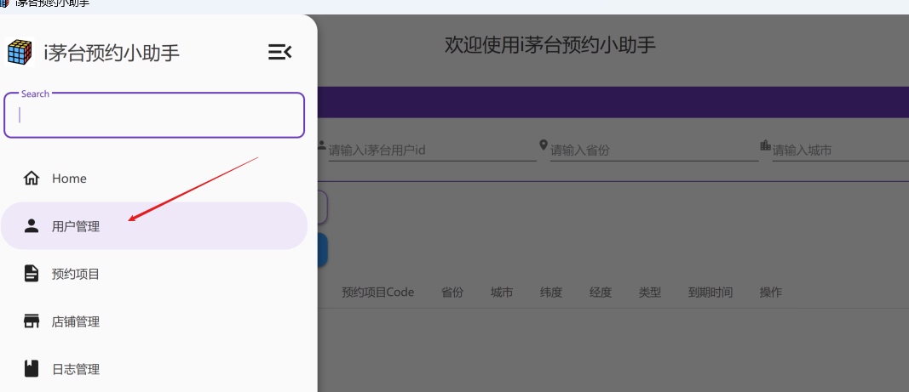Click the 经度 column header
The width and height of the screenshot is (909, 392).
[601, 293]
